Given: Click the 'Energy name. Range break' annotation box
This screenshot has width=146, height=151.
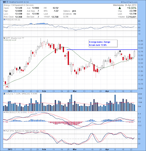Looking at the screenshot, I should [103, 43].
